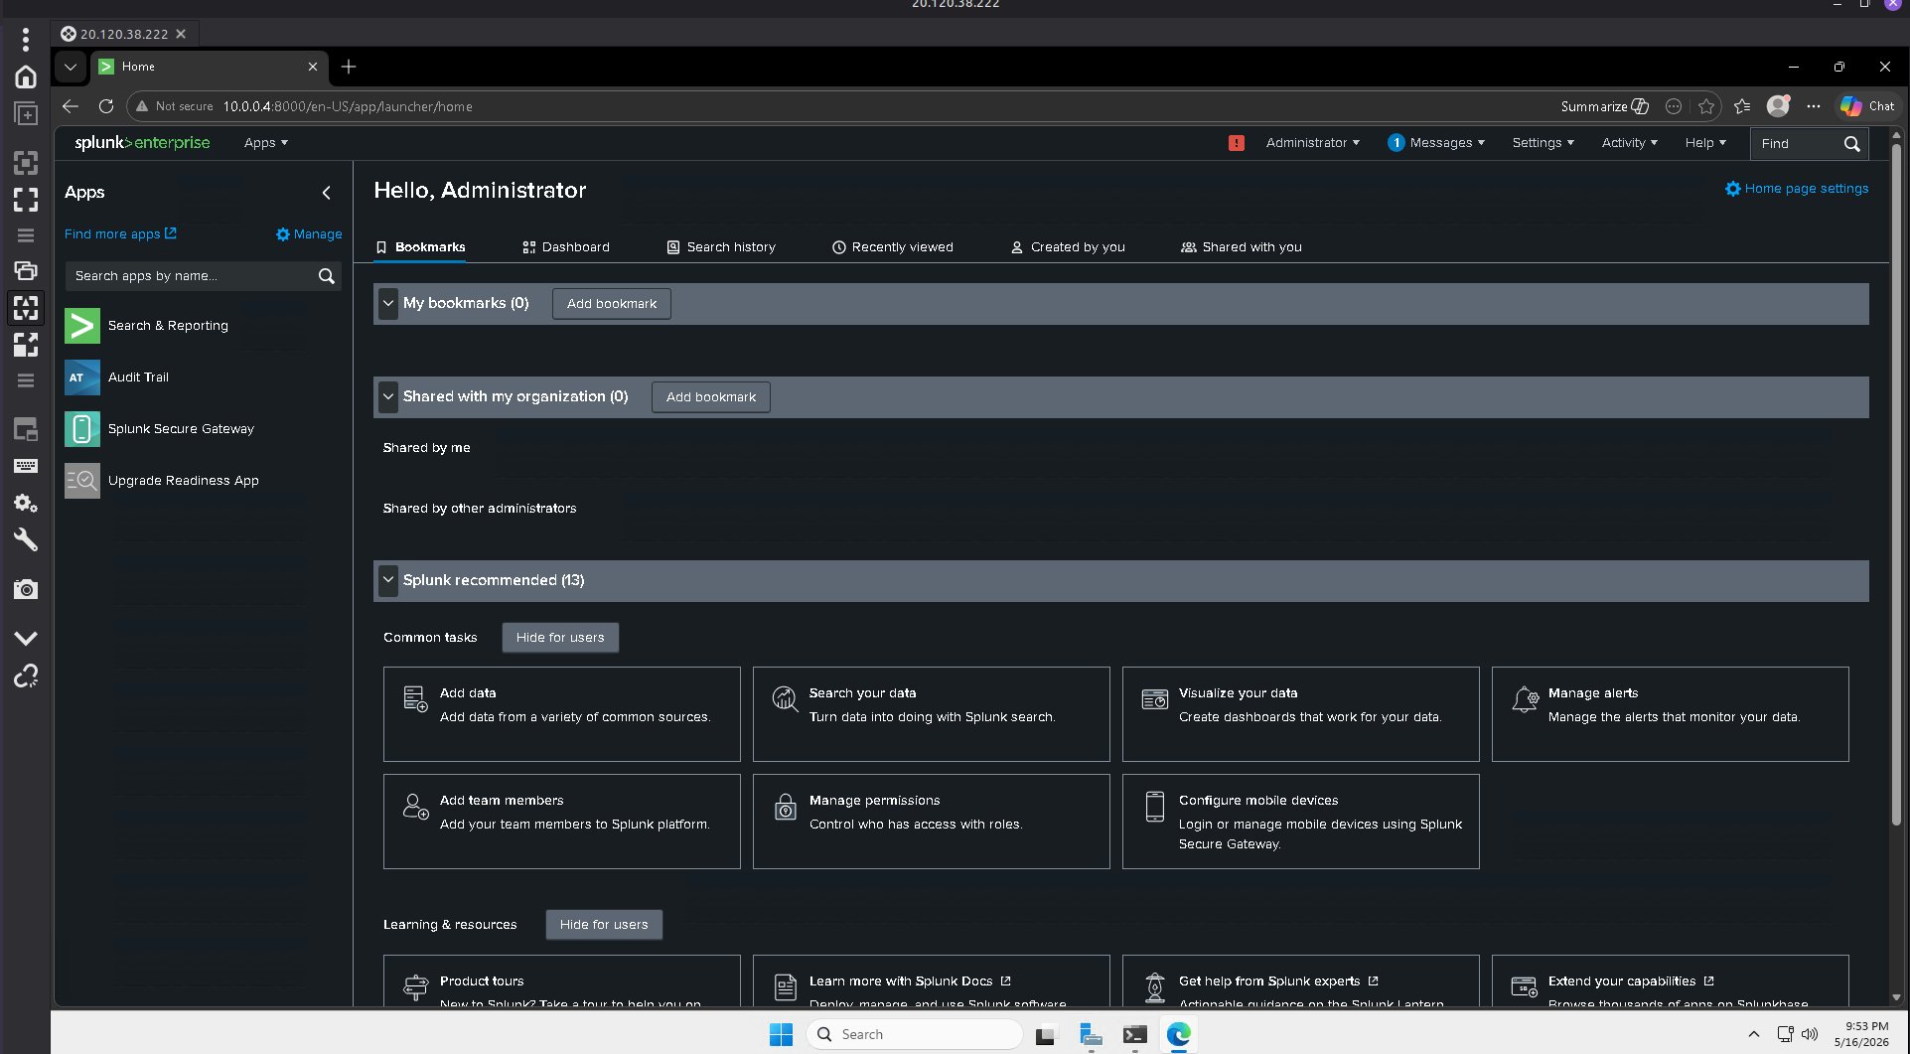The image size is (1910, 1054).
Task: Click the Manage apps link
Action: [309, 234]
